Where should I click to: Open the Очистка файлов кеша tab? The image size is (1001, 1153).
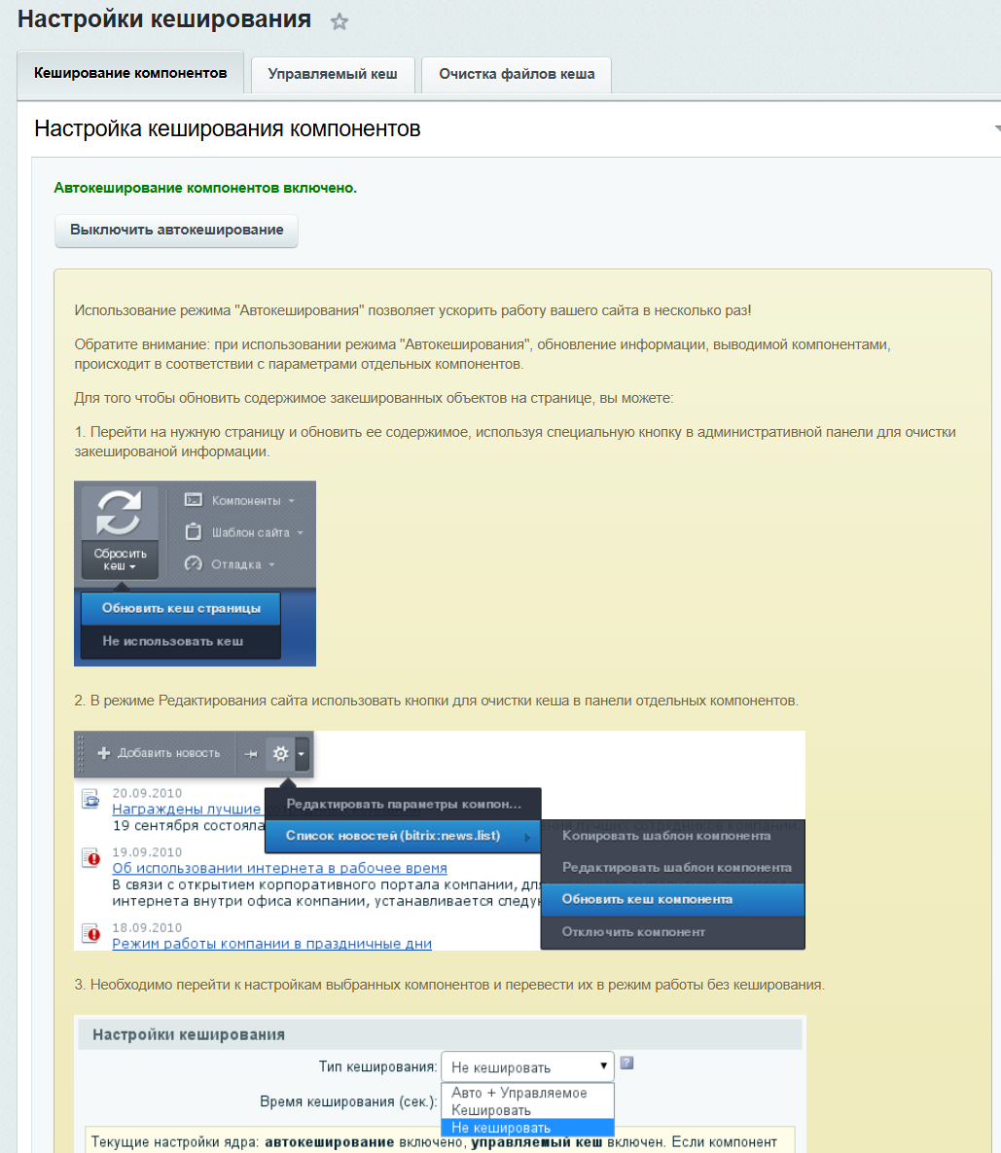[x=517, y=74]
